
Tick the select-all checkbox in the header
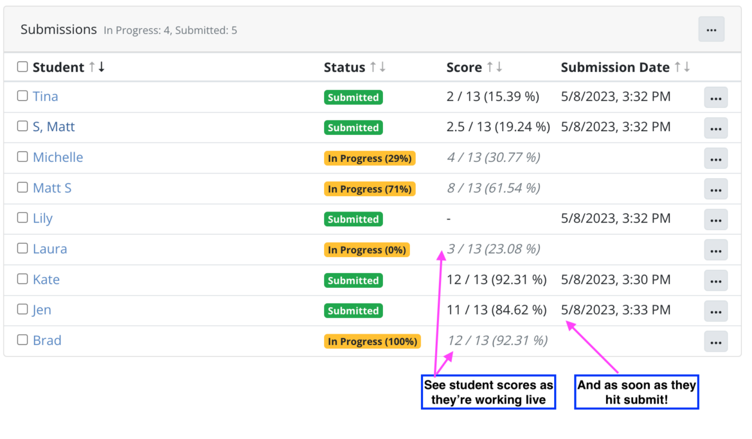pos(22,67)
